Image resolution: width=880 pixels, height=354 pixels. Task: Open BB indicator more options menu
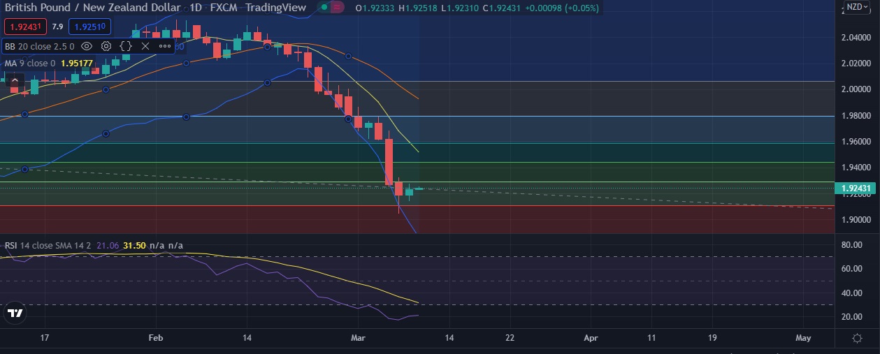(x=165, y=46)
